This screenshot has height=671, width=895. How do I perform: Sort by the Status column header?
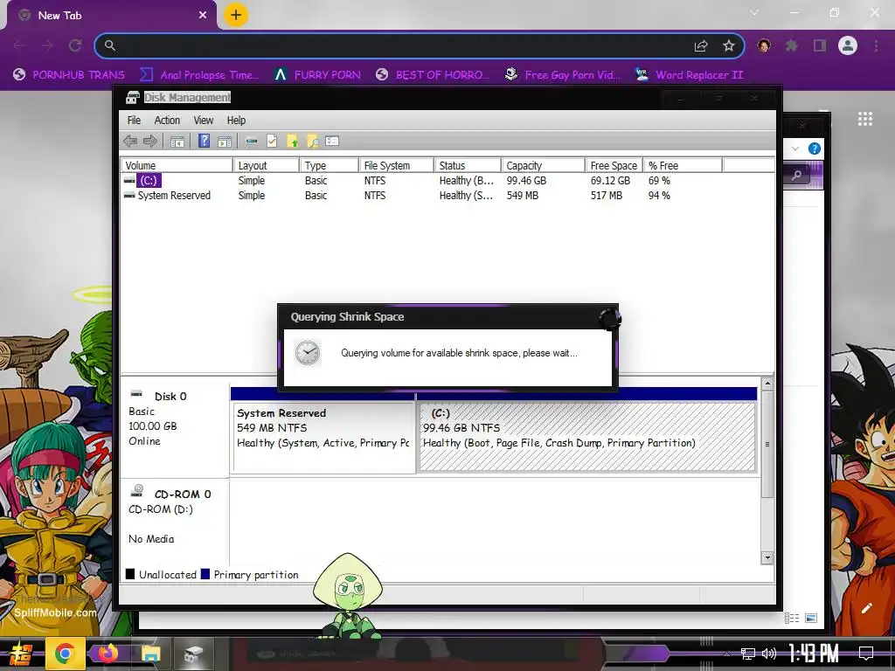coord(468,165)
